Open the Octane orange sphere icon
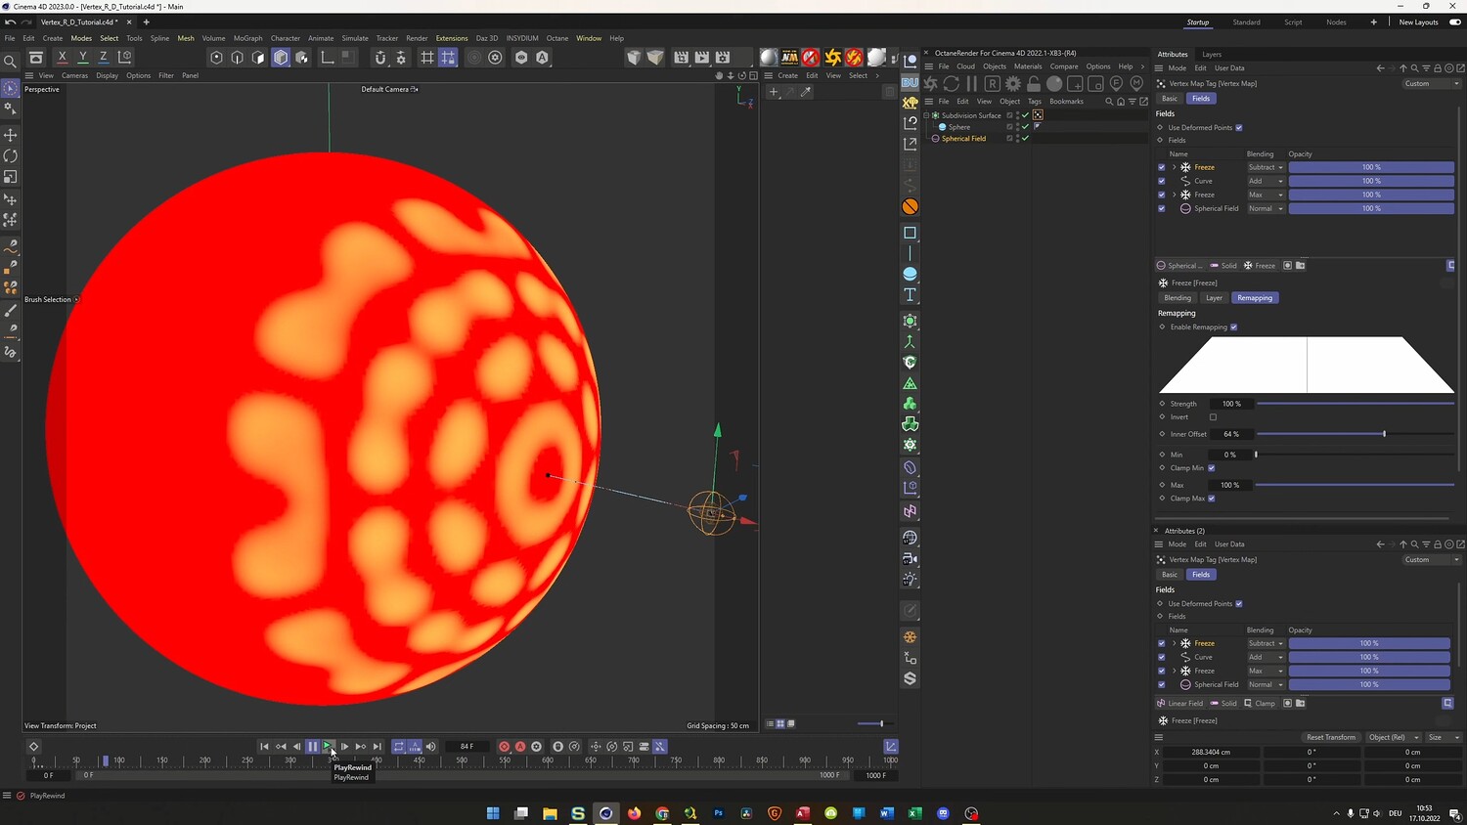Screen dimensions: 1467x825 (910, 206)
